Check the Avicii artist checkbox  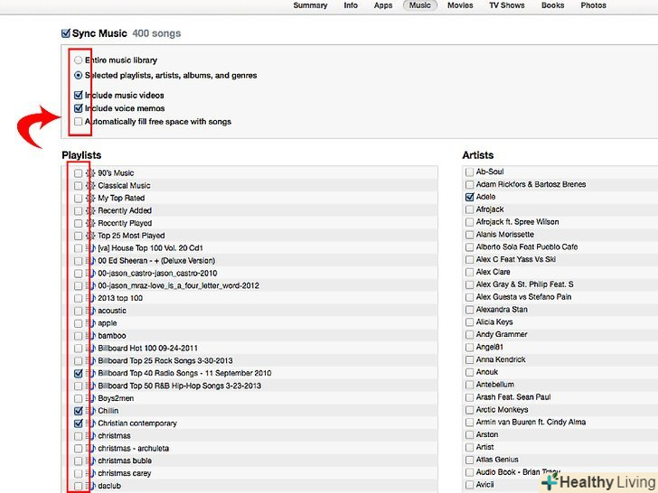(470, 485)
